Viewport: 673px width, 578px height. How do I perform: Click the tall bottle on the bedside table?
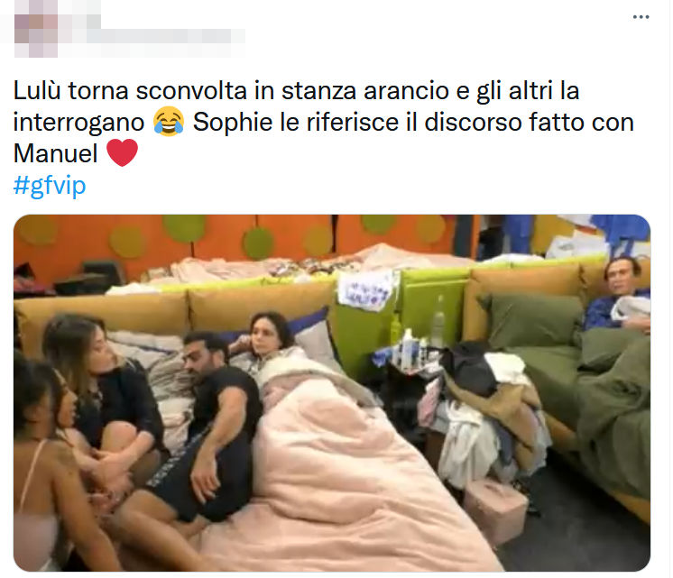pos(438,321)
